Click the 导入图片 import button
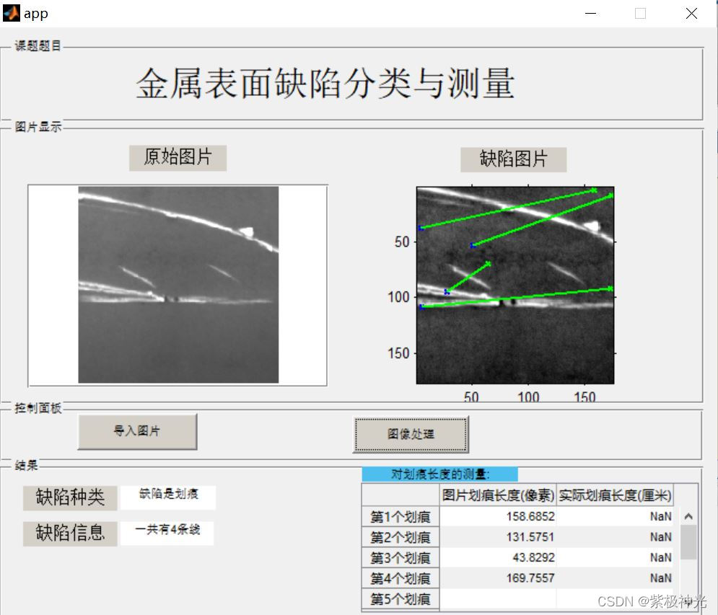 coord(137,430)
